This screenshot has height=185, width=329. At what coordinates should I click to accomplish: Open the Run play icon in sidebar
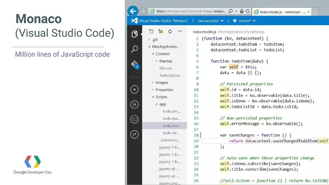click(x=134, y=89)
